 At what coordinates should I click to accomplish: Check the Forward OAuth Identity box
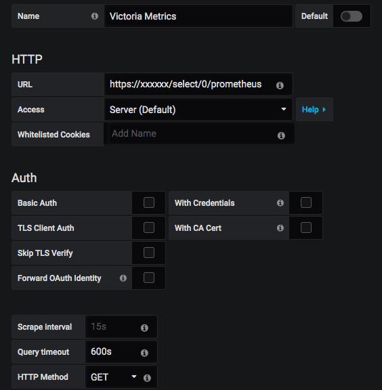pos(149,278)
